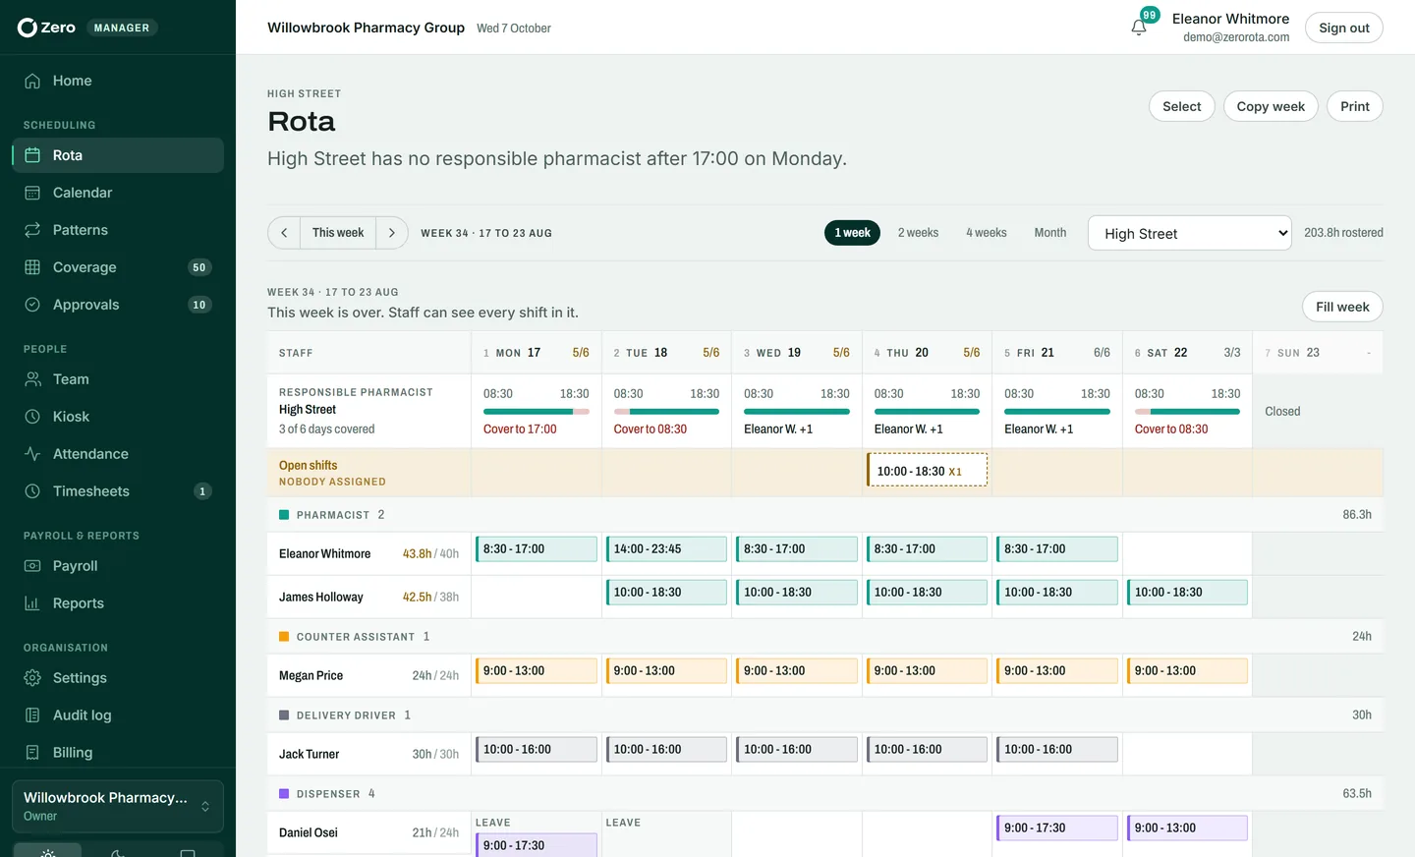The image size is (1415, 857).
Task: Open Timesheets icon in sidebar
Action: 32,491
